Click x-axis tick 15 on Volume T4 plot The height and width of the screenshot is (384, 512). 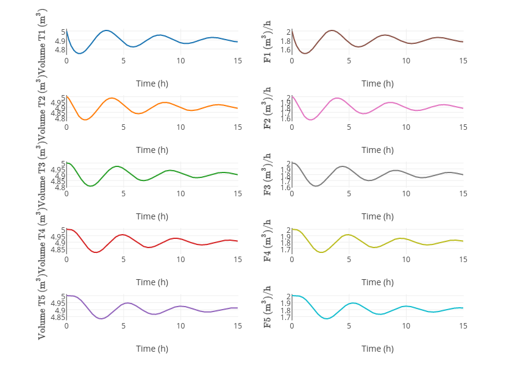click(x=238, y=260)
